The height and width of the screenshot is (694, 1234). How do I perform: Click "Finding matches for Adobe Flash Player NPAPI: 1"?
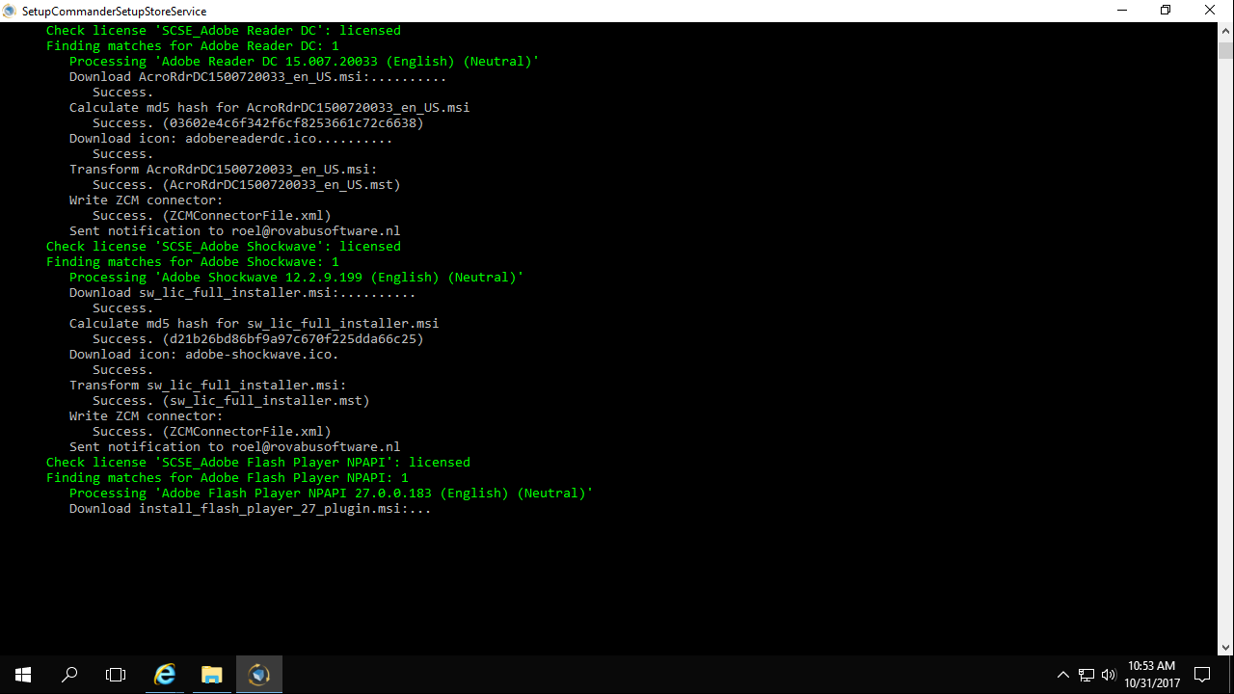(x=228, y=478)
